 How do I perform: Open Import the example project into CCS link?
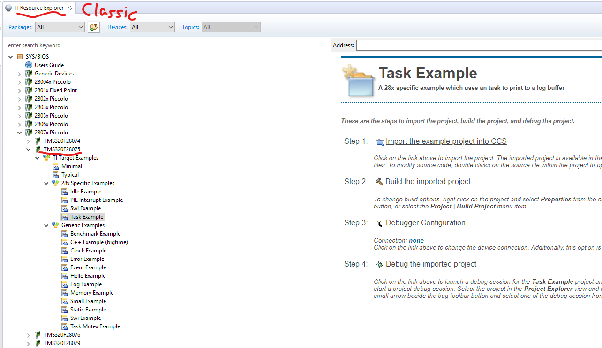446,141
